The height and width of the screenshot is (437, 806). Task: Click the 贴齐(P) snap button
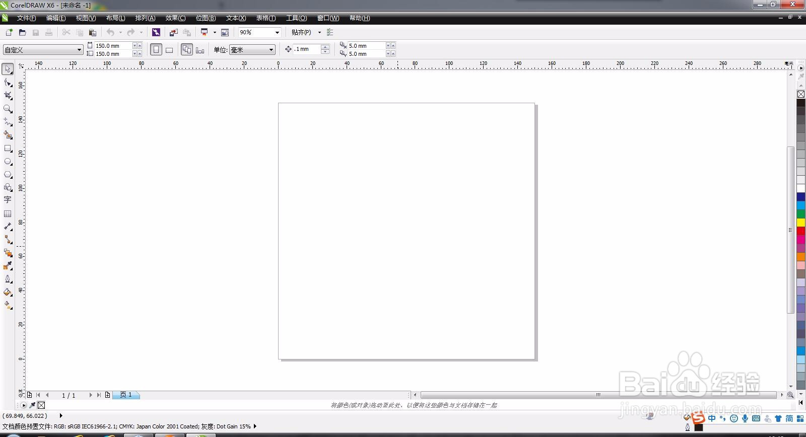pyautogui.click(x=301, y=32)
